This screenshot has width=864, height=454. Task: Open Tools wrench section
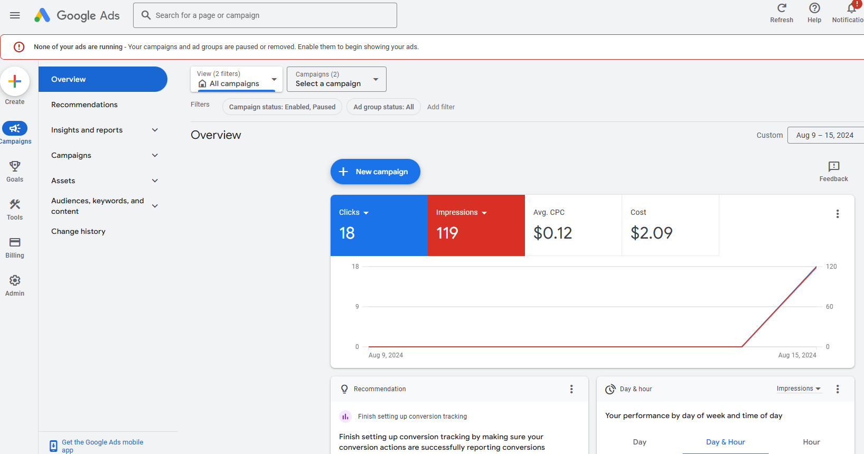15,204
